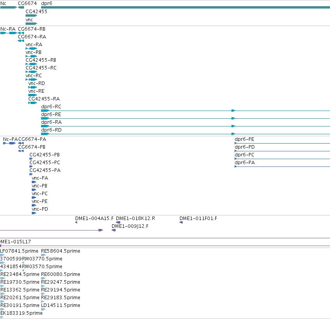Image resolution: width=330 pixels, height=319 pixels.
Task: Select the CG6674 gene label
Action: pyautogui.click(x=27, y=3)
